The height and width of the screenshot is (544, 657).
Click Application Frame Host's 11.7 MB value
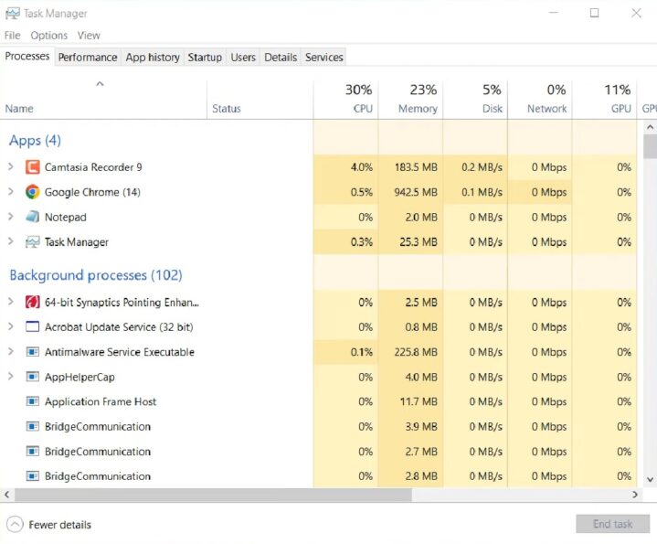(x=419, y=402)
